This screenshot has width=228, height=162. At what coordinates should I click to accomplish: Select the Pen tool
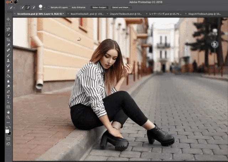pyautogui.click(x=8, y=92)
